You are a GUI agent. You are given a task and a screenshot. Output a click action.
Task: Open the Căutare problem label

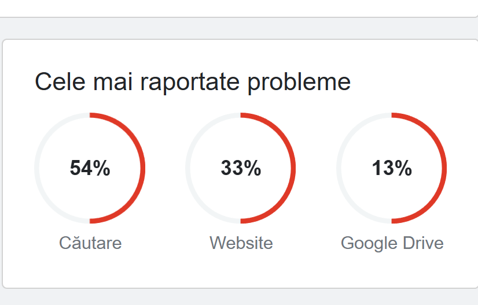point(90,243)
